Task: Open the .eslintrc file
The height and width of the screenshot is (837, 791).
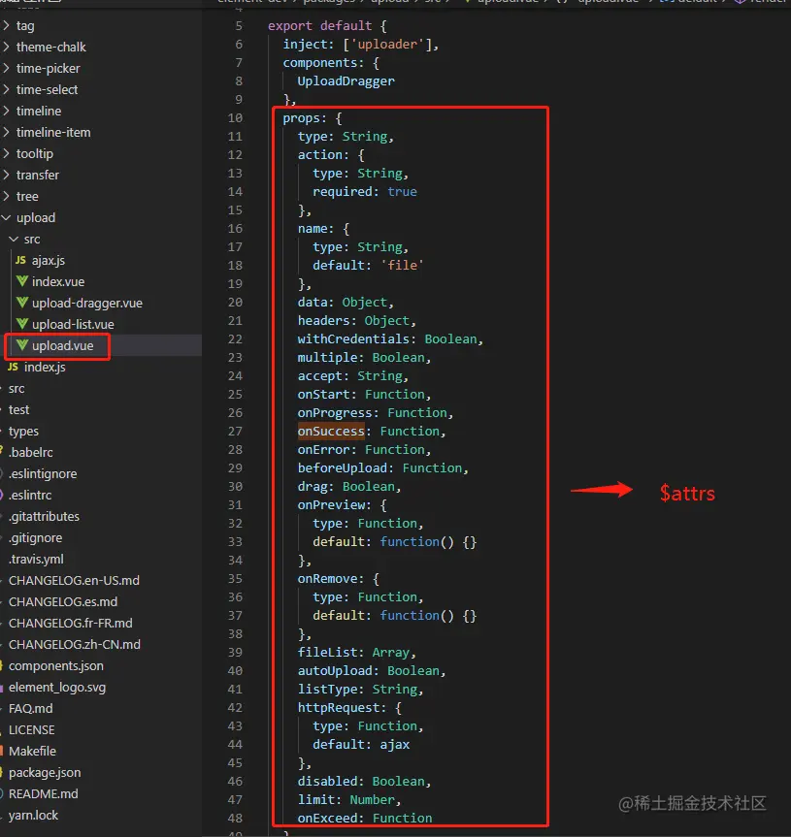Action: (30, 496)
